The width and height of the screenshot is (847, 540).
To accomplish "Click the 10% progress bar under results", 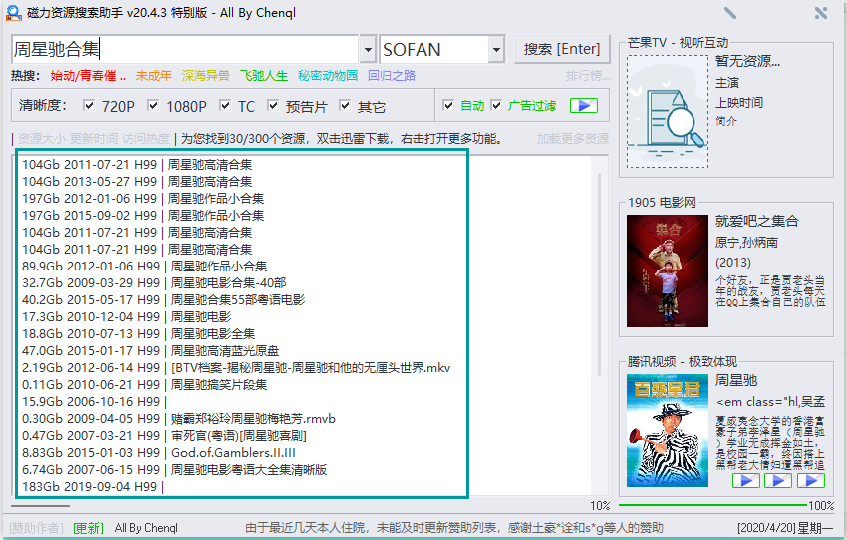I will click(40, 506).
